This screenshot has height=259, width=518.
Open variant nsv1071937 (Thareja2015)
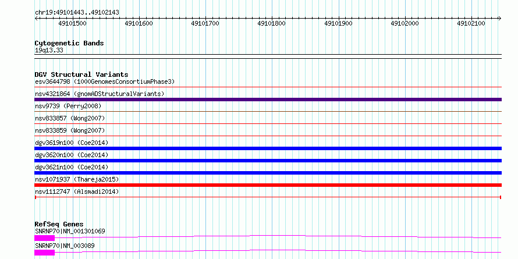tap(77, 179)
